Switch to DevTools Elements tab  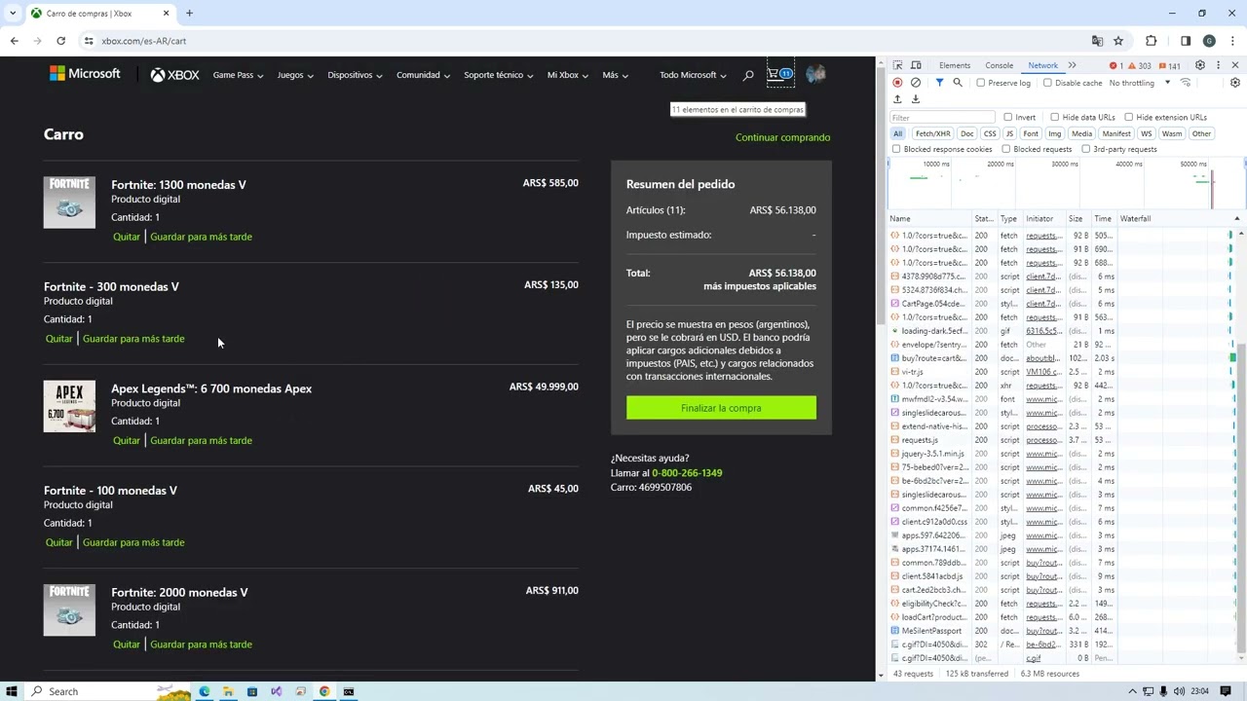click(x=955, y=65)
